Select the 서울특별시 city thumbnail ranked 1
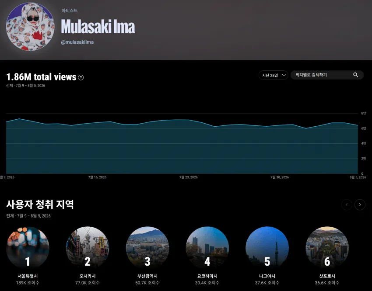 [x=28, y=248]
